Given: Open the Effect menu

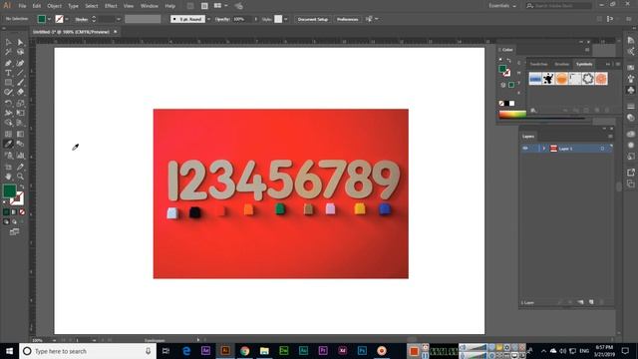Looking at the screenshot, I should (x=111, y=6).
